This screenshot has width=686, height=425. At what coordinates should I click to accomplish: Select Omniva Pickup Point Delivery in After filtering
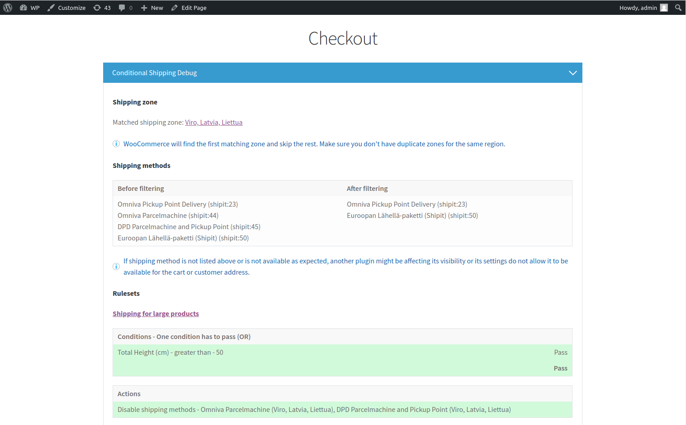tap(407, 204)
